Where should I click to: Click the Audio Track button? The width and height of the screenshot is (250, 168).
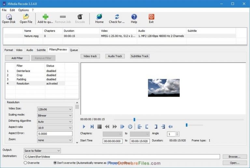pos(115,56)
